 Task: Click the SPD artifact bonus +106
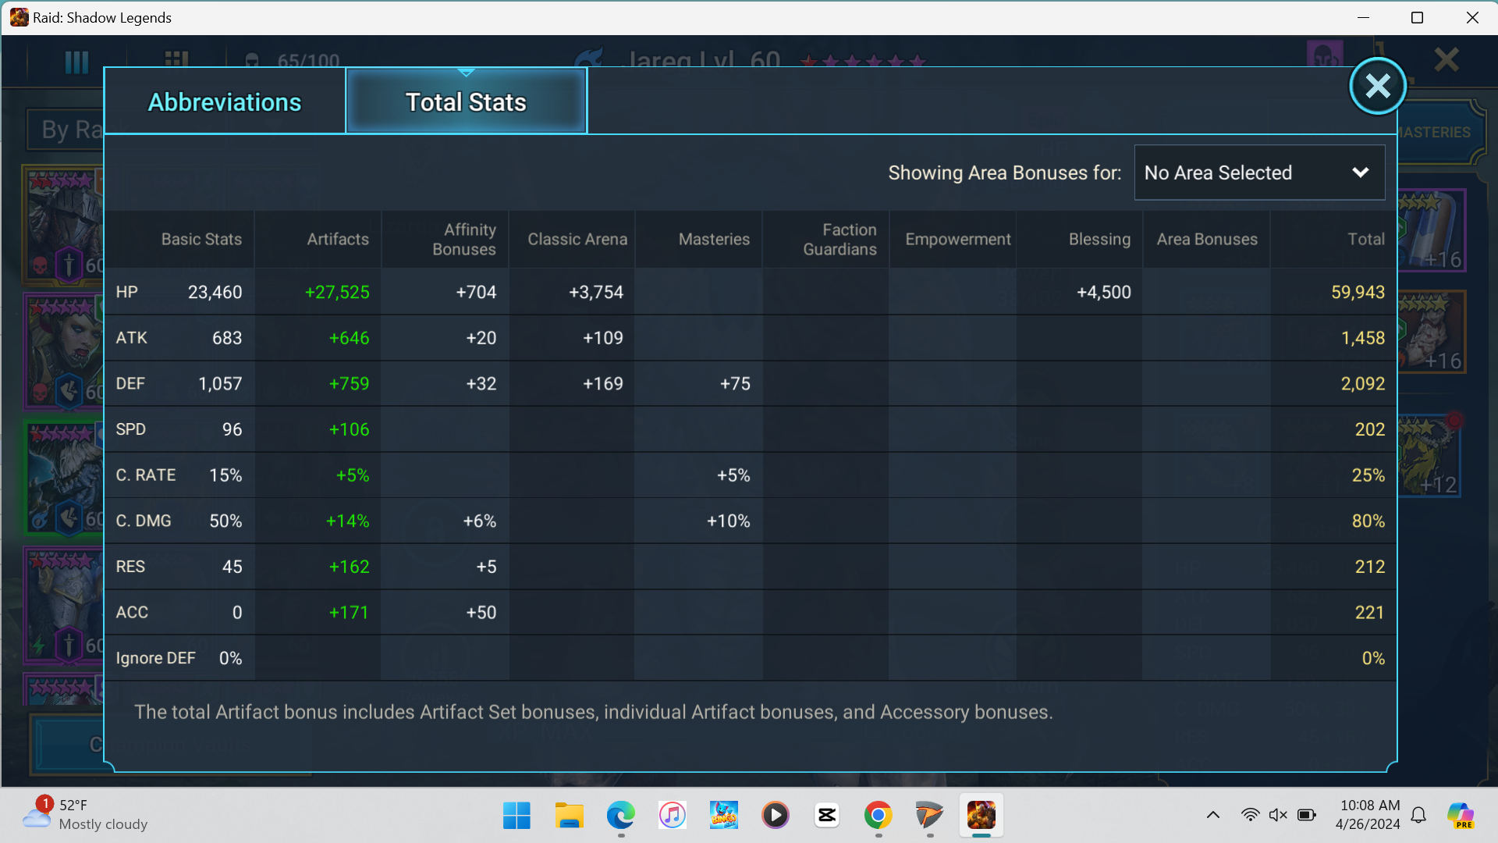[349, 429]
